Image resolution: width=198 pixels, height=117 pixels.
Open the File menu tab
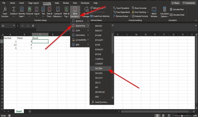4,3
